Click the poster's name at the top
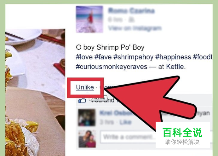 pos(131,11)
